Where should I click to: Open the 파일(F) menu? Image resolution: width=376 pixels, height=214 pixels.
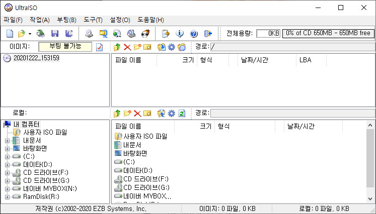click(x=13, y=20)
